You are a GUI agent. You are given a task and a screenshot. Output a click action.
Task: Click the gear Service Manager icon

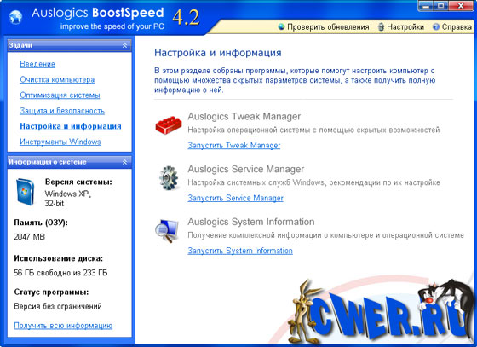click(x=169, y=177)
